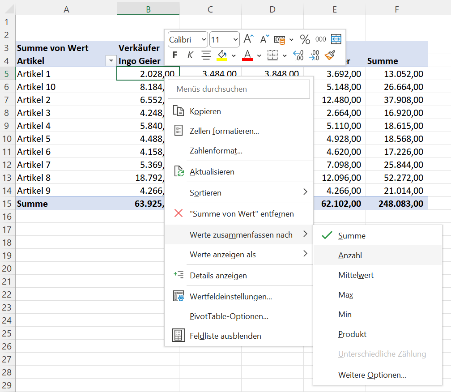451x392 pixels.
Task: Click the format painter brush icon
Action: tap(330, 55)
